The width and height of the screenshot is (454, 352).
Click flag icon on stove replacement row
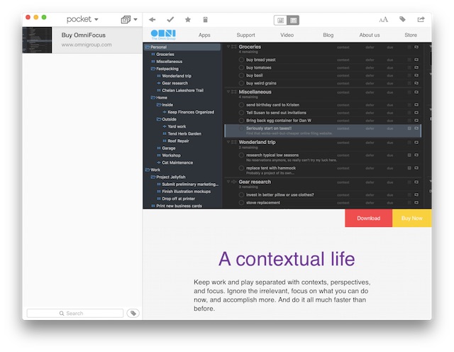416,202
